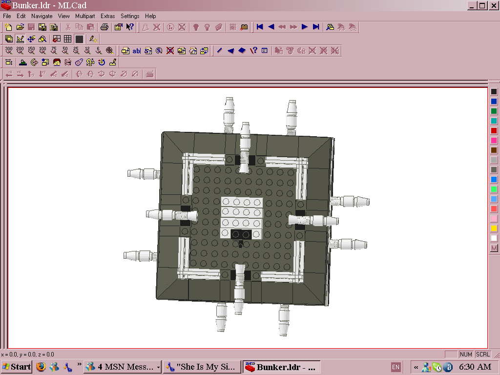Screen dimensions: 500x375
Task: Set zoom to 75 percent
Action: [54, 50]
